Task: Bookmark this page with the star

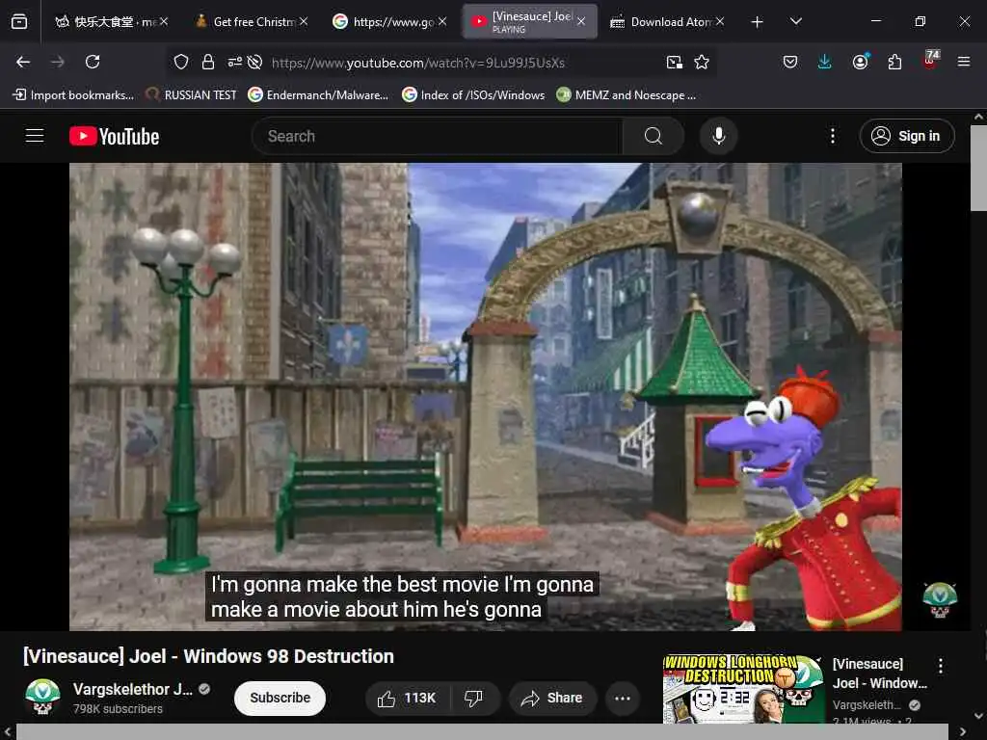Action: coord(702,62)
